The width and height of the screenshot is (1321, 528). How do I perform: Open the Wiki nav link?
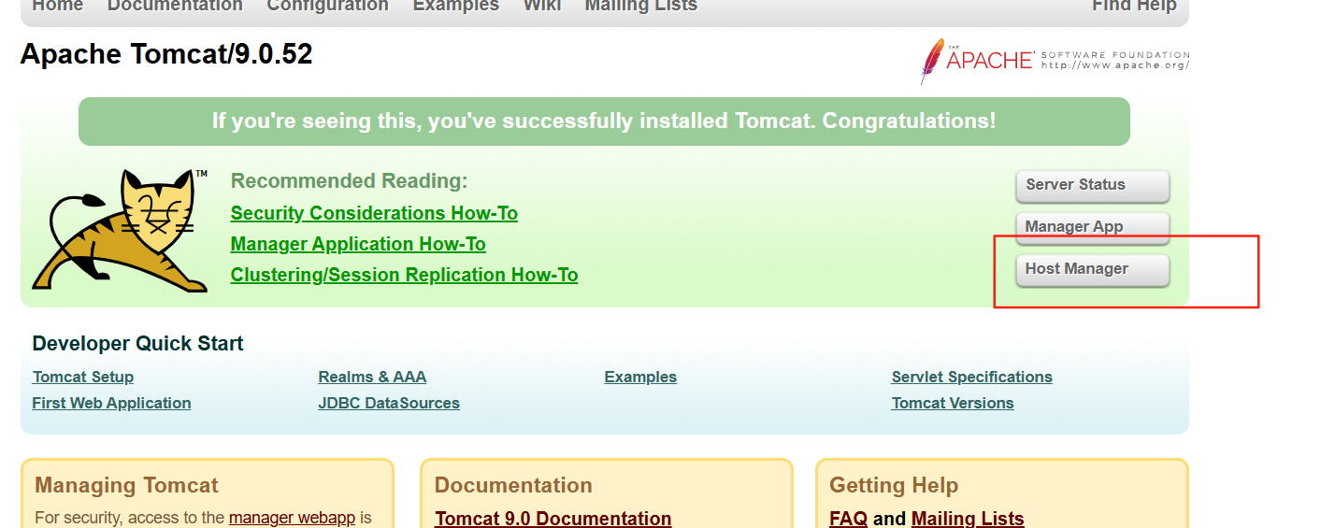pyautogui.click(x=542, y=6)
